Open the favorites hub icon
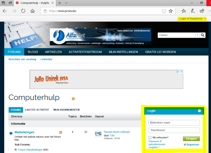This screenshot has width=211, height=153. pyautogui.click(x=184, y=11)
